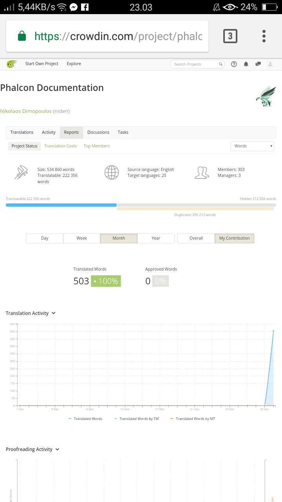Click the globe languages icon
Image resolution: width=282 pixels, height=502 pixels.
click(112, 172)
